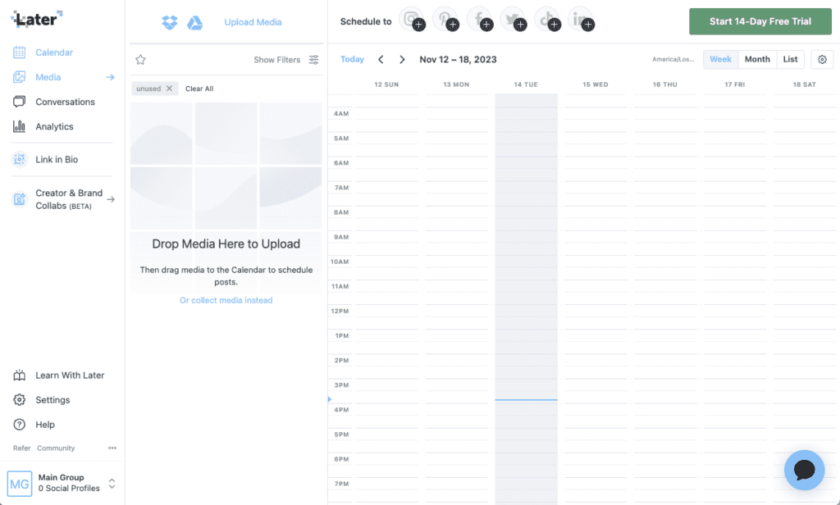Select Analytics in the sidebar
The image size is (840, 505).
pyautogui.click(x=55, y=126)
